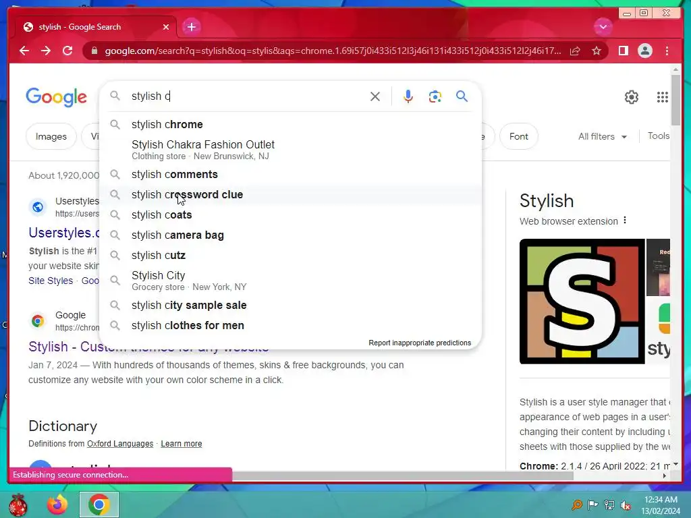The height and width of the screenshot is (518, 691).
Task: Click the share page icon in address bar
Action: [x=575, y=51]
